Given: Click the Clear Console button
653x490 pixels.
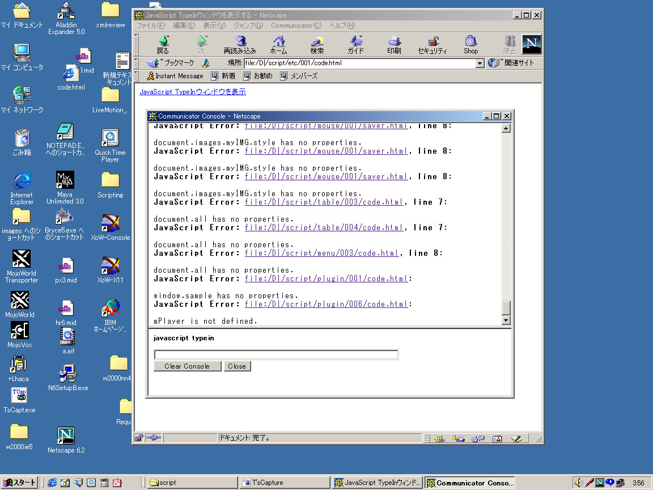Looking at the screenshot, I should 188,366.
